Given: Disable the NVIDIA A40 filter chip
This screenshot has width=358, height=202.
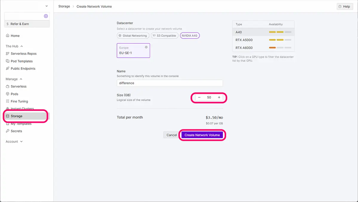Looking at the screenshot, I should tap(190, 36).
